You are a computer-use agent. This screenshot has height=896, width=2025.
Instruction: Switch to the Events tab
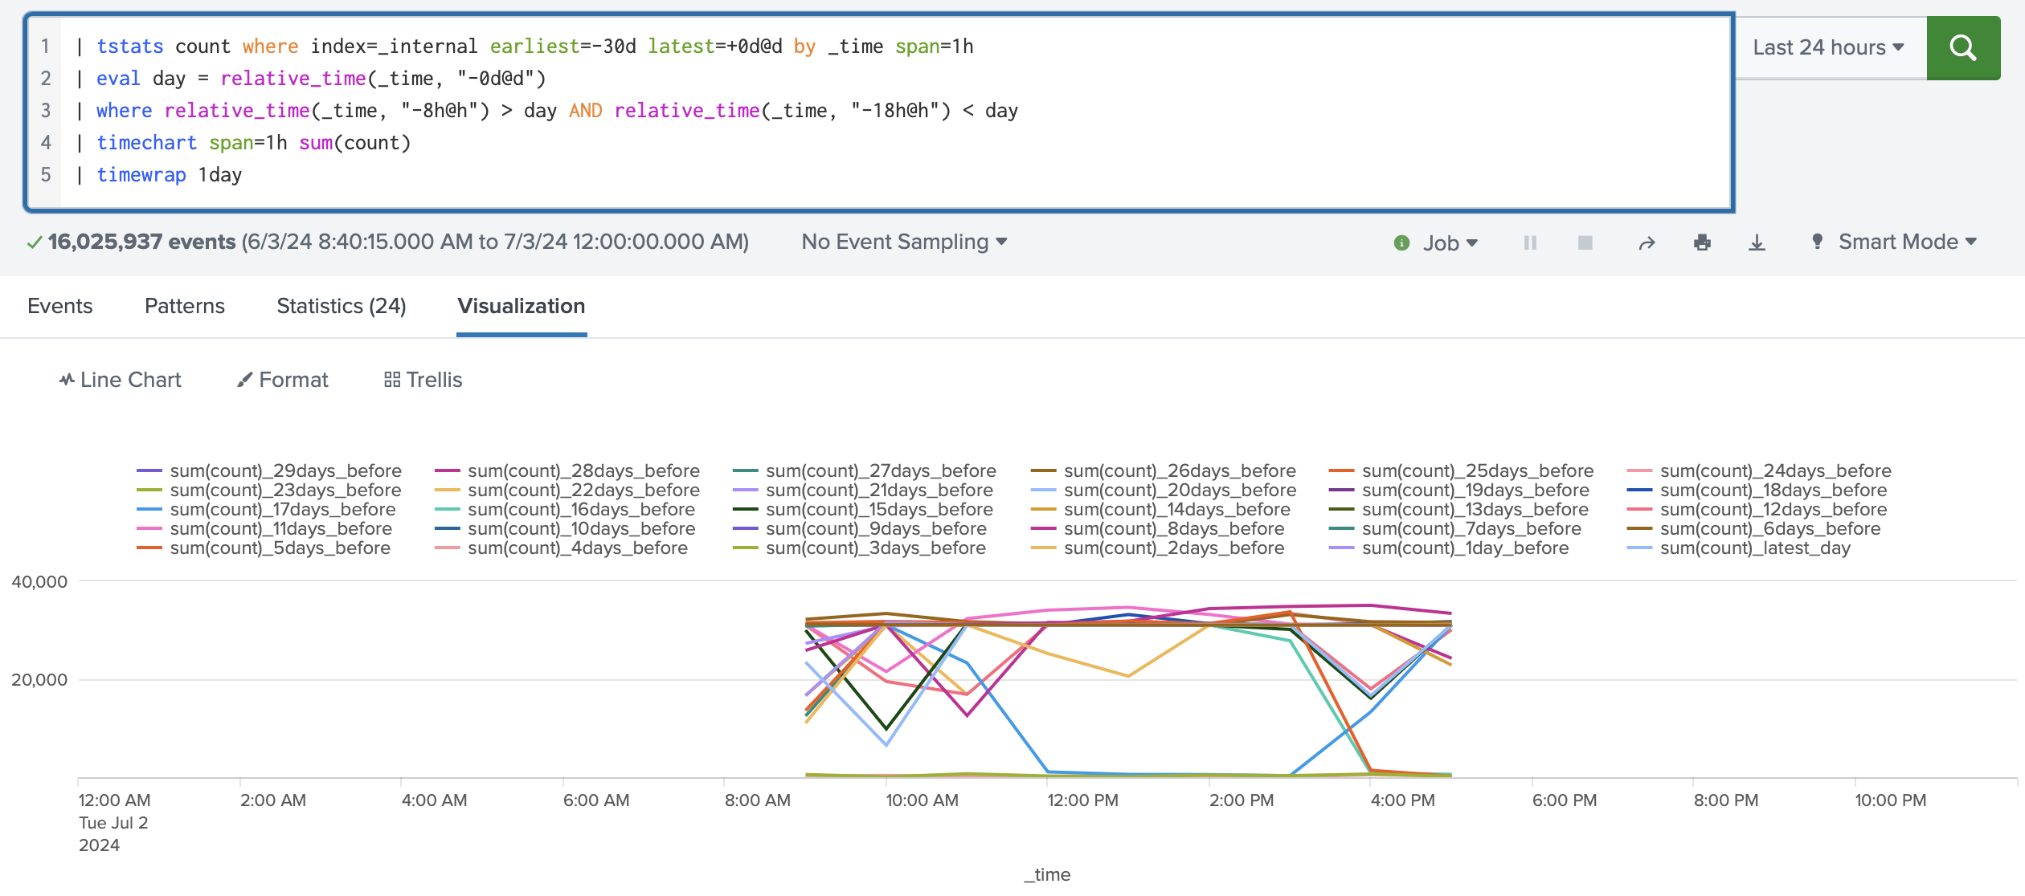(60, 306)
